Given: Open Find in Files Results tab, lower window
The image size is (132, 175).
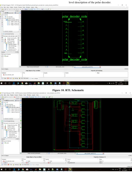Looking at the screenshot, I should point(25,165).
